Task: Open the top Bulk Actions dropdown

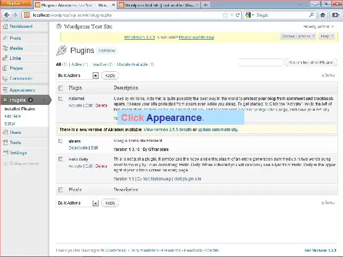Action: point(77,75)
